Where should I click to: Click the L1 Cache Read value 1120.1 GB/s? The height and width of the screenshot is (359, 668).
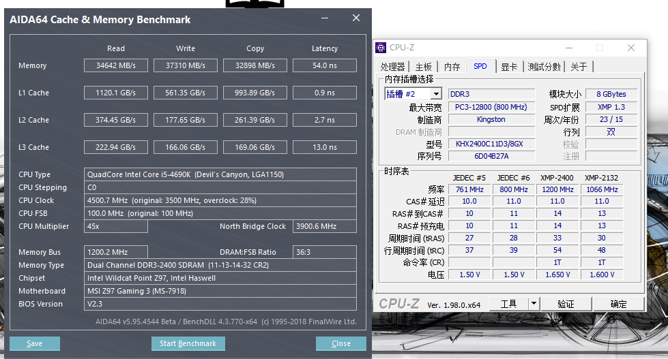click(x=116, y=93)
